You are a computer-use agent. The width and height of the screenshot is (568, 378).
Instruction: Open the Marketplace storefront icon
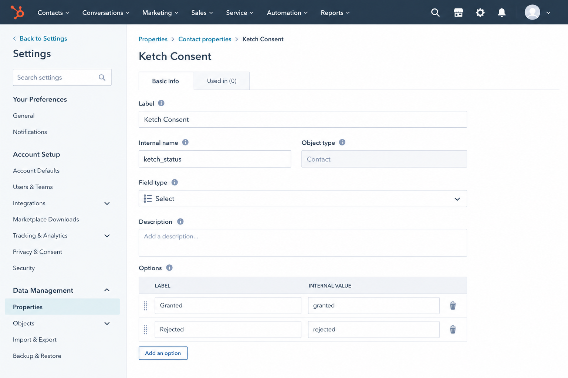tap(458, 13)
